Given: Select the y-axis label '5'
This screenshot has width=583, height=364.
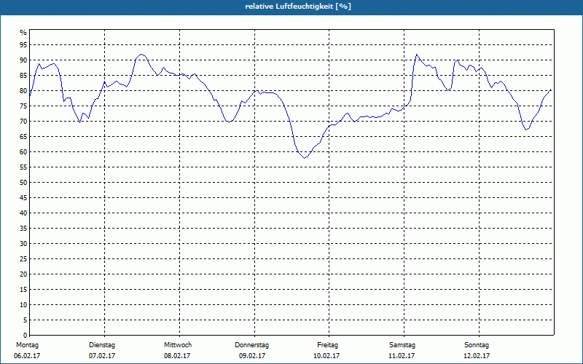Looking at the screenshot, I should [26, 320].
